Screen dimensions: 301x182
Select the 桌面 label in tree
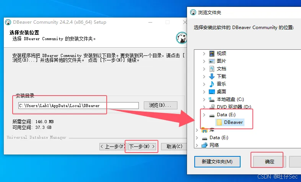[x=221, y=92]
